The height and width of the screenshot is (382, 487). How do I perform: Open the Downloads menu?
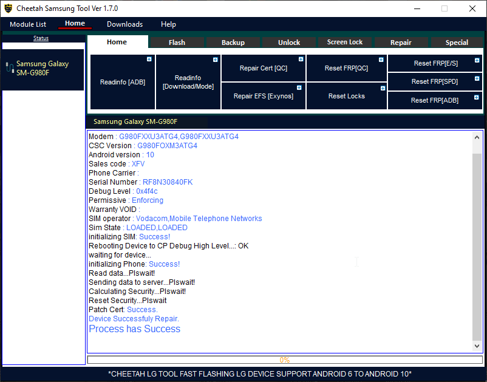pos(125,24)
